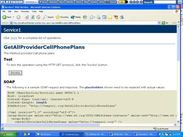The height and width of the screenshot is (137, 183).
Task: Click Weather on the Platinum bar
Action: [70, 2]
